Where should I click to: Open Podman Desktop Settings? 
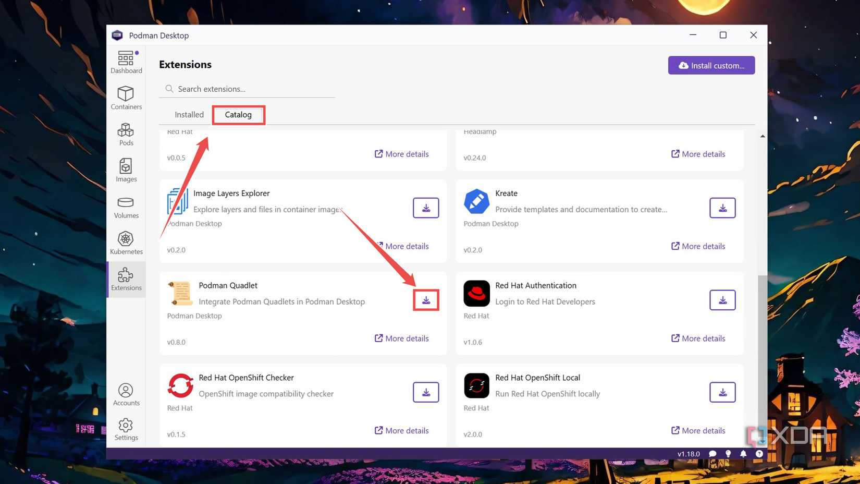click(x=126, y=429)
